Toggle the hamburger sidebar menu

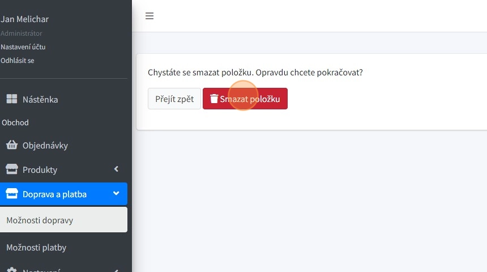(149, 16)
